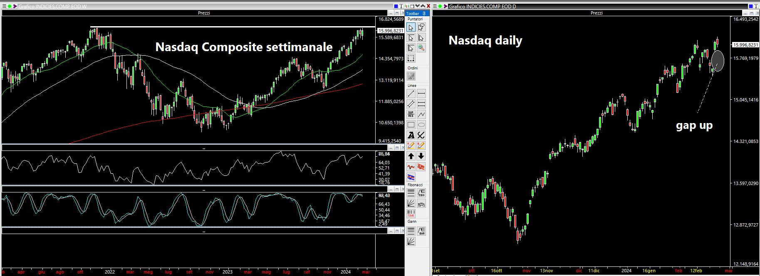Click the blue square icon in weekly chart title bar
760x276 pixels.
click(396, 6)
